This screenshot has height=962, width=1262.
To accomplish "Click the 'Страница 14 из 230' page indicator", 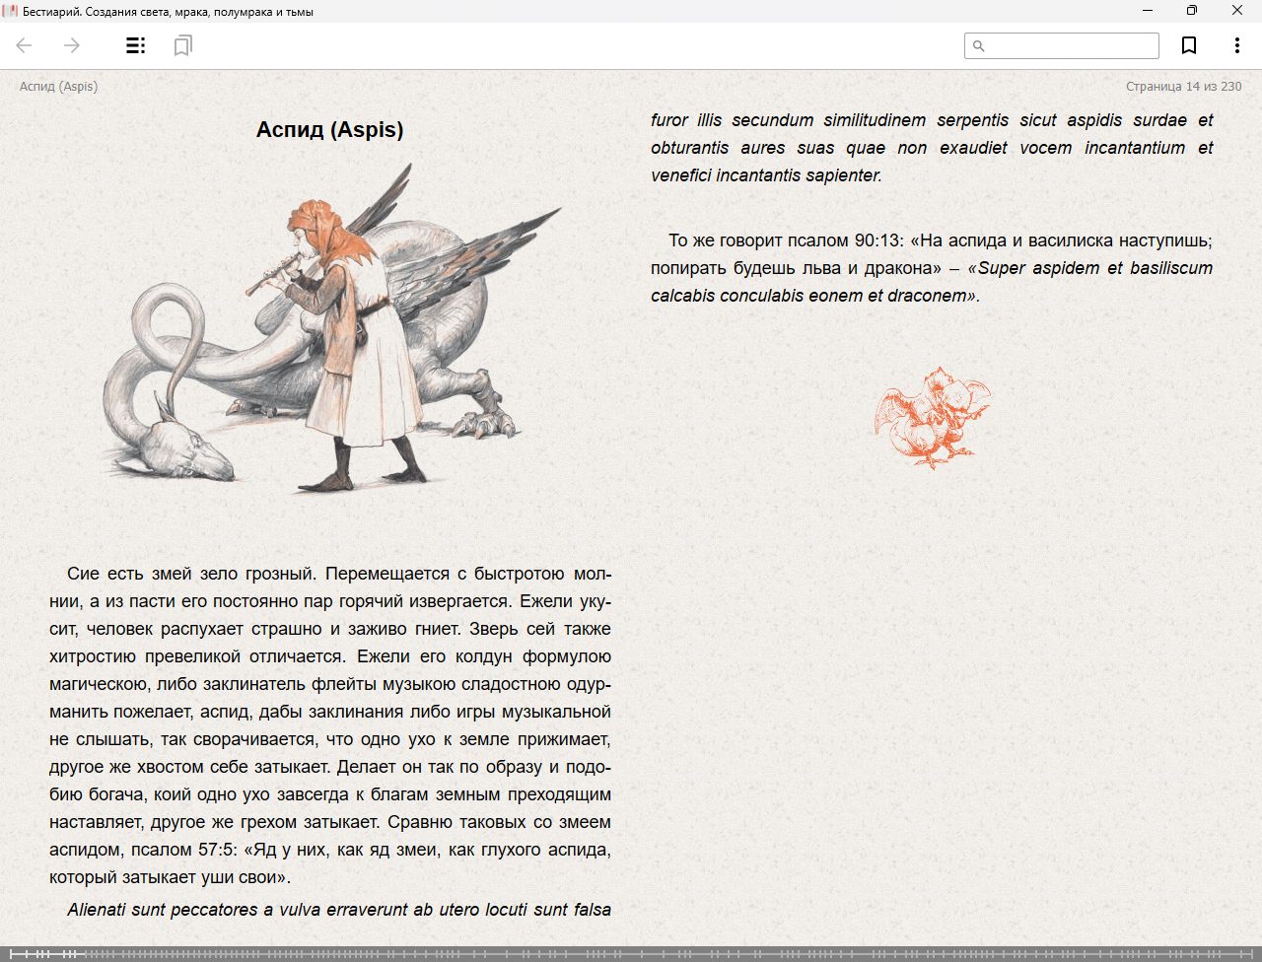I will 1183,87.
